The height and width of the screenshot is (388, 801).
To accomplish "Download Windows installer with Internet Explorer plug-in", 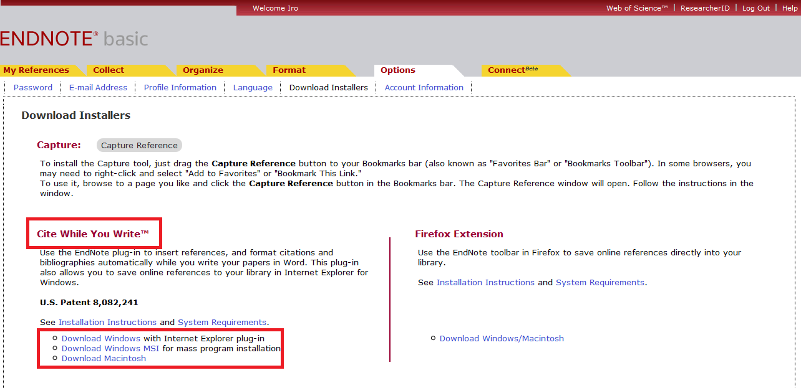I will (101, 339).
